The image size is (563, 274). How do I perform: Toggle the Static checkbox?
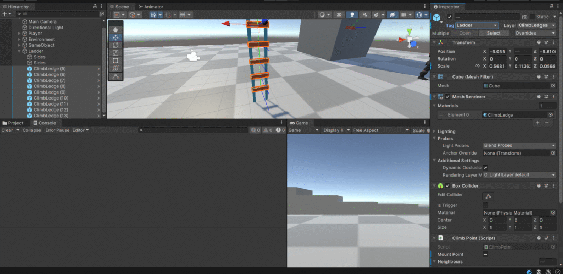[532, 17]
